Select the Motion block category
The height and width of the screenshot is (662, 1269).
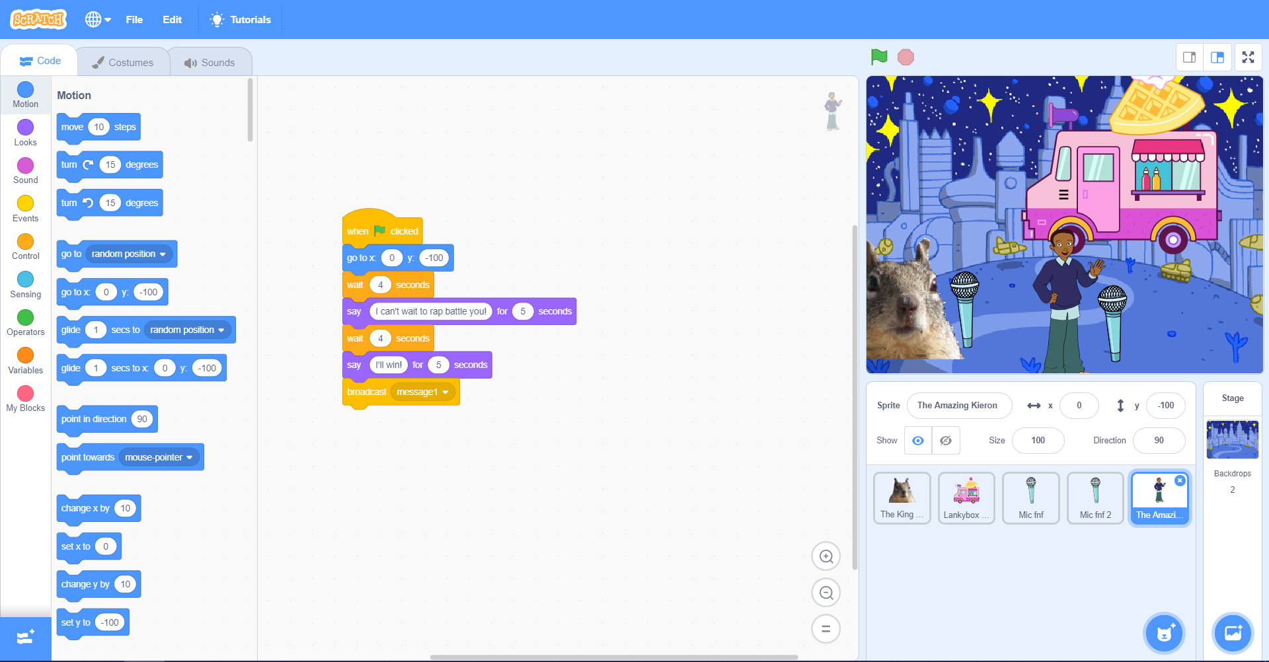pos(26,95)
